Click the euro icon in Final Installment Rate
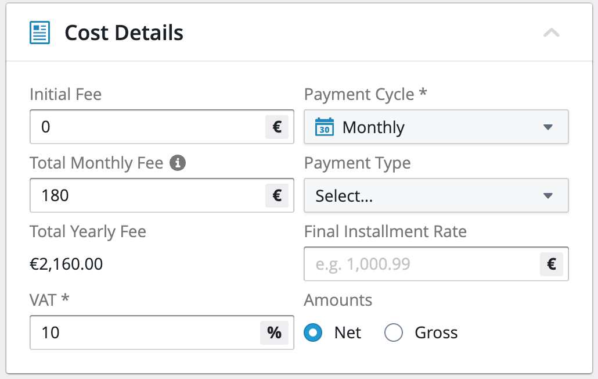Image resolution: width=598 pixels, height=379 pixels. point(552,264)
